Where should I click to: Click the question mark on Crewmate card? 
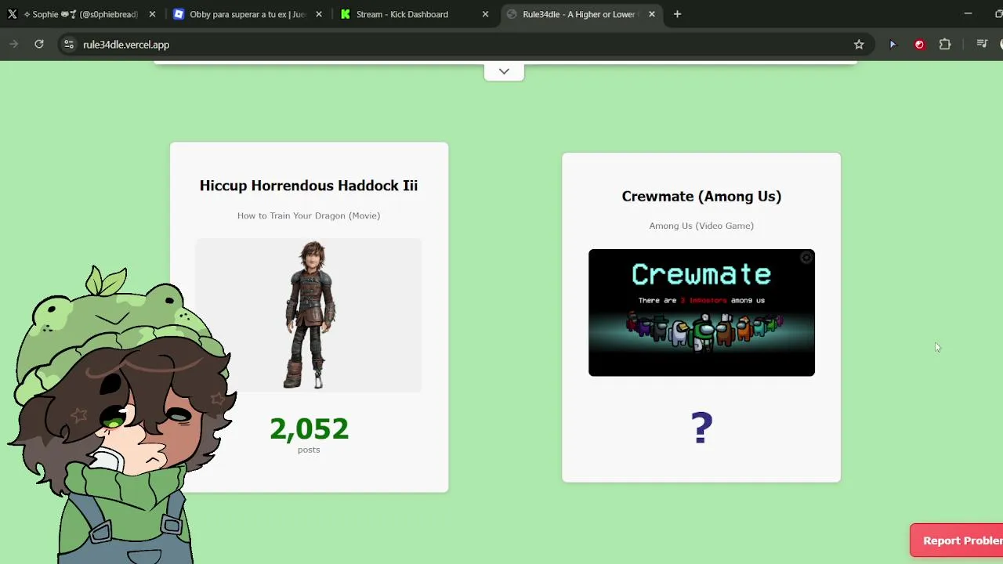[x=701, y=428]
